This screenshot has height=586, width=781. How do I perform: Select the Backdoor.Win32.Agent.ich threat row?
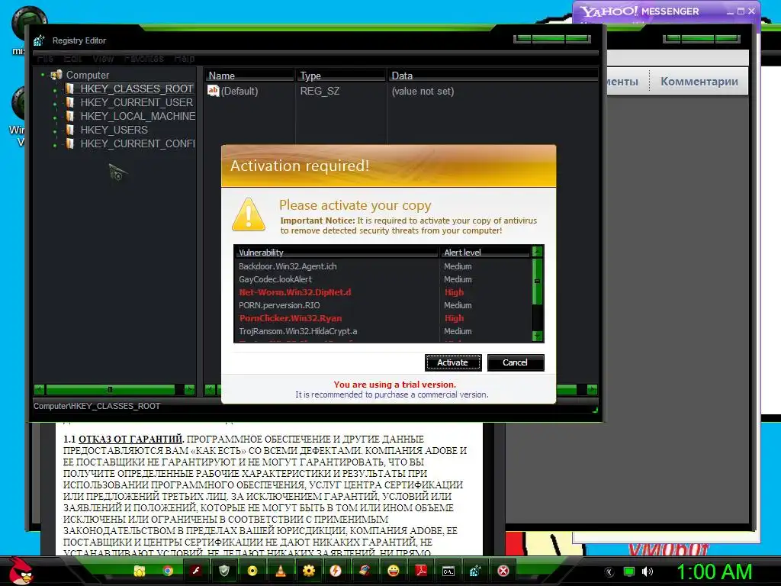383,266
